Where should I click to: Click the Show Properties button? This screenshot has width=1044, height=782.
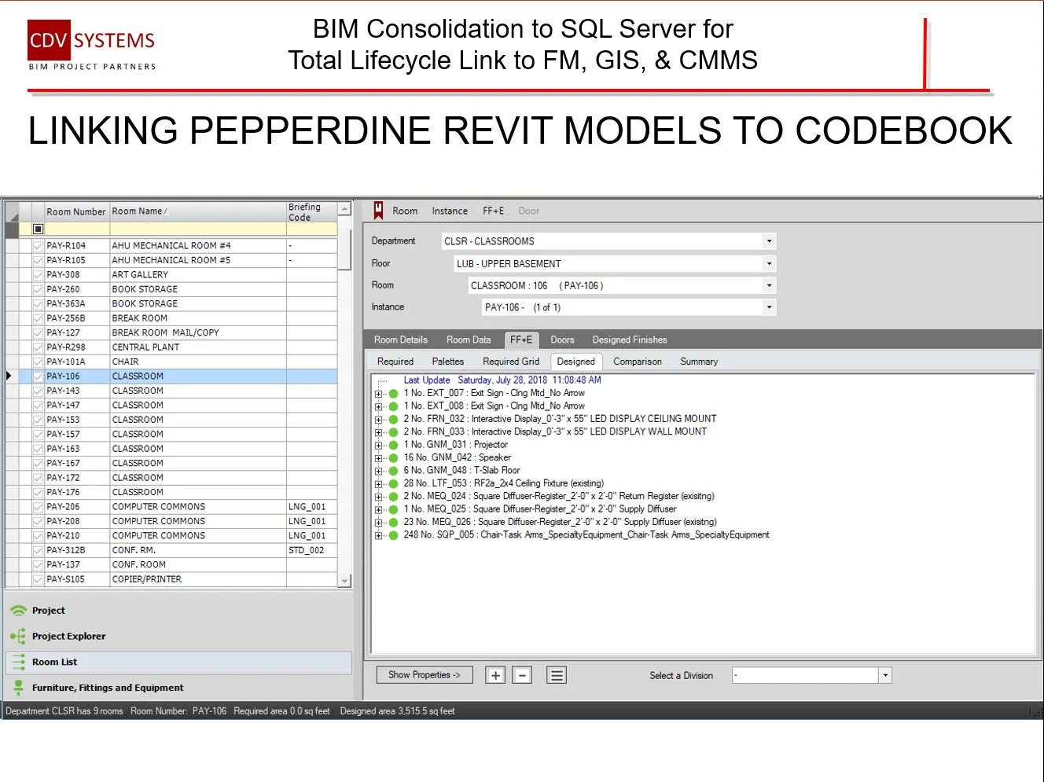[x=425, y=675]
